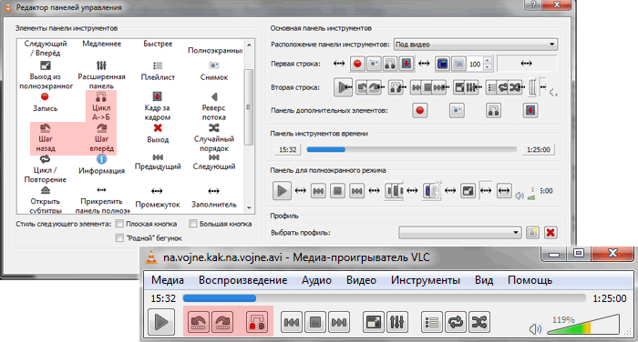The image size is (638, 342).
Task: Expand the Выбрать профиль dropdown
Action: 459,233
